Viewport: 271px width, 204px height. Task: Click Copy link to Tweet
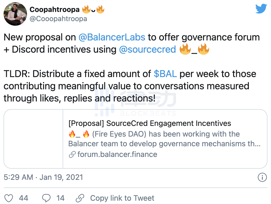coord(122,198)
